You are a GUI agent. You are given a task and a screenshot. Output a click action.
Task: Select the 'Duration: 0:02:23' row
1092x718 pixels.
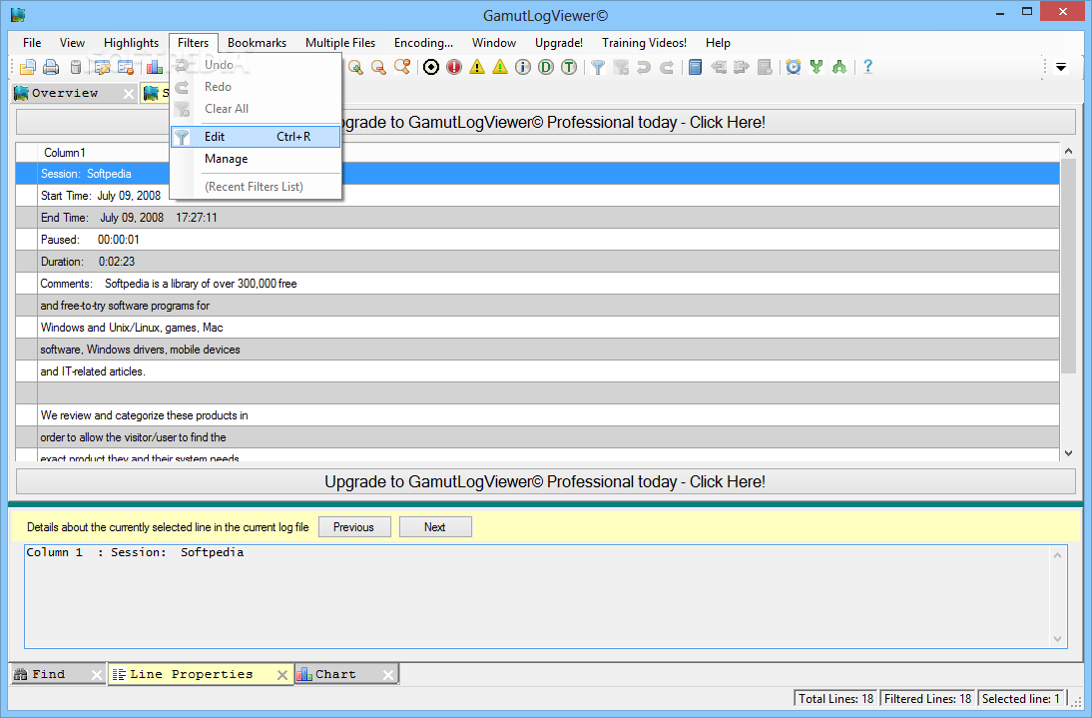537,262
